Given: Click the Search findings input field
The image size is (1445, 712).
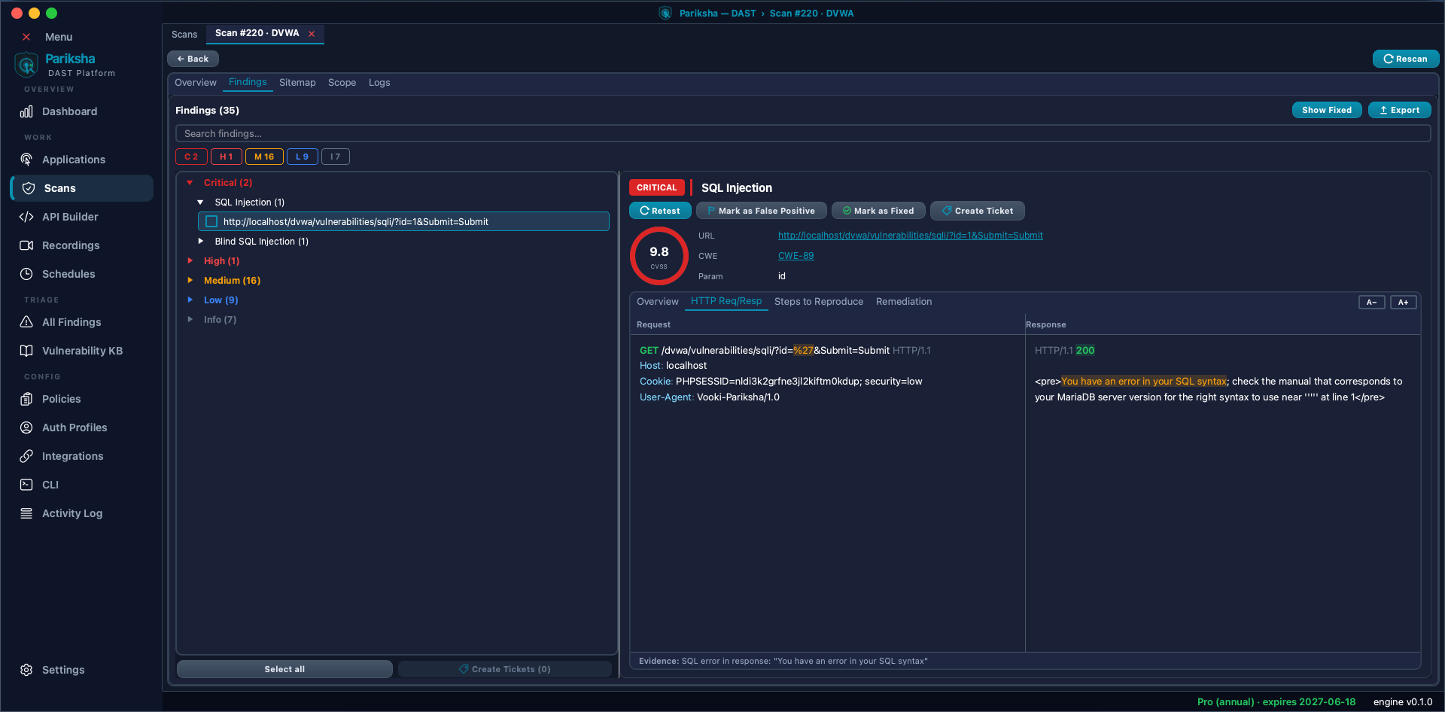Looking at the screenshot, I should click(802, 133).
